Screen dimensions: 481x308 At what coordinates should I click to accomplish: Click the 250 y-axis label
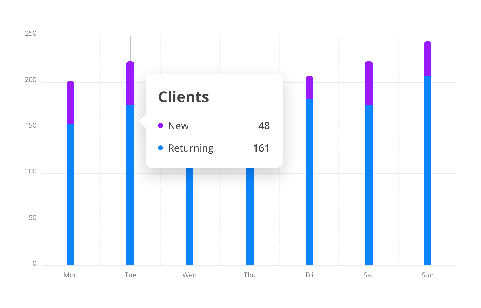tap(31, 33)
